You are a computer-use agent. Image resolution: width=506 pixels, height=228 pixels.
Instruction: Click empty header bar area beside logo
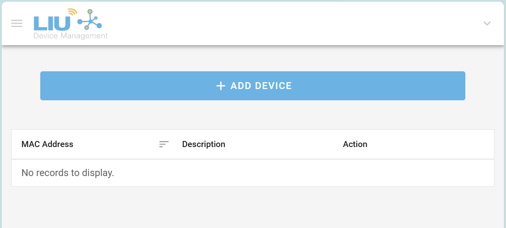(x=282, y=23)
